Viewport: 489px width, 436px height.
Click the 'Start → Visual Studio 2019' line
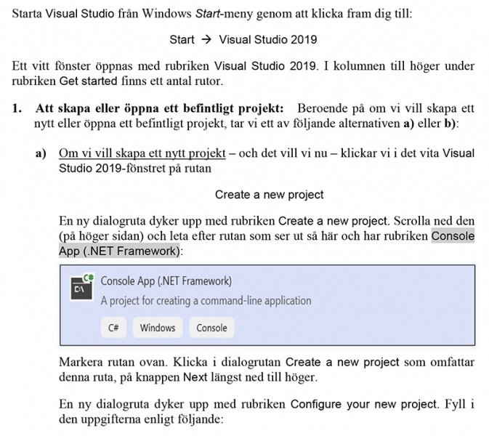point(243,40)
